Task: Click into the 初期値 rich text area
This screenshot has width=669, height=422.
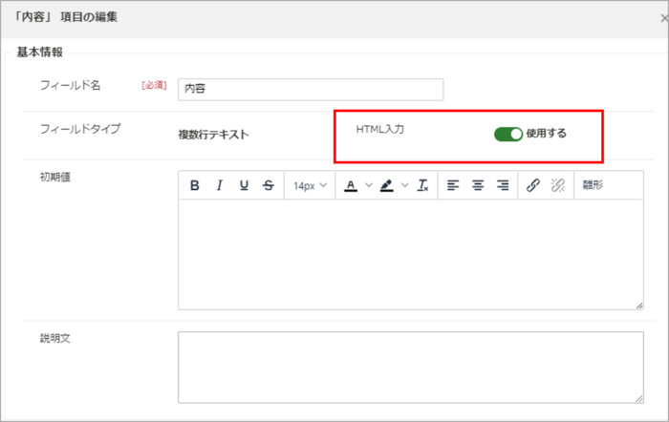Action: [411, 255]
